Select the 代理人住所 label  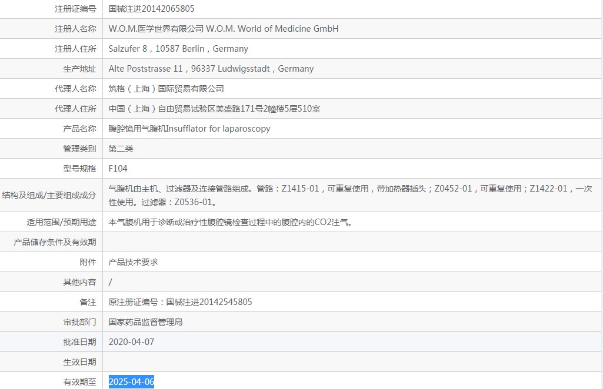point(75,109)
